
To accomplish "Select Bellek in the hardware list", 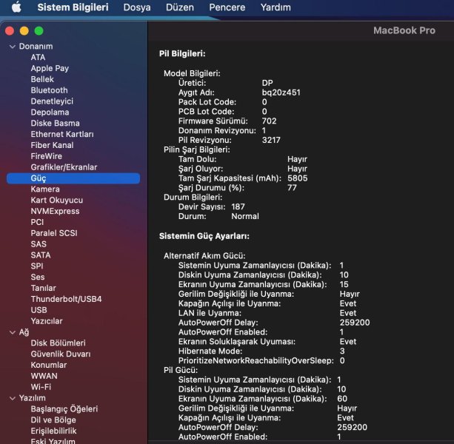I will coord(42,79).
